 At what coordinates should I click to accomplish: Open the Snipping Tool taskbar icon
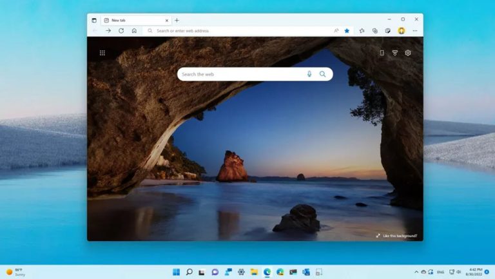point(319,272)
